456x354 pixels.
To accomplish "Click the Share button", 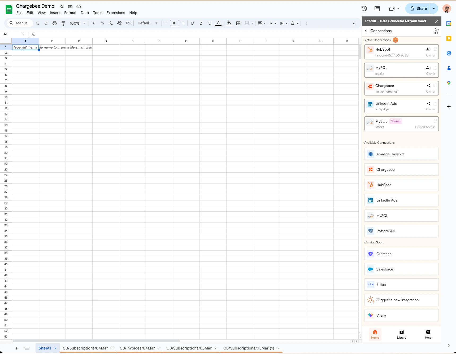I will (418, 8).
